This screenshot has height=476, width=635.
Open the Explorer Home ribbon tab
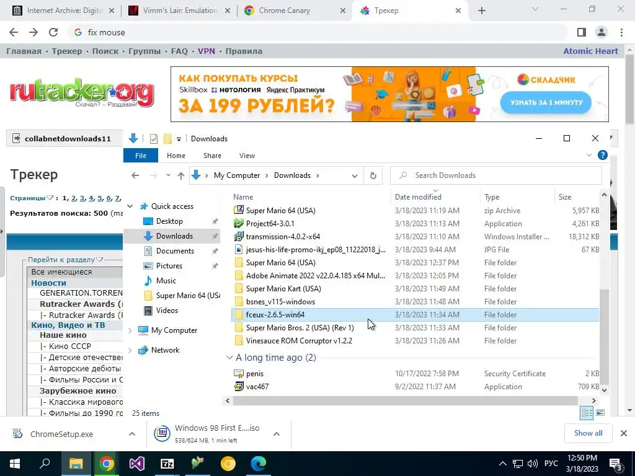[175, 156]
